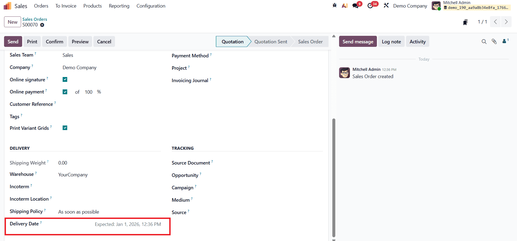Toggle the Print Variant Grids checkbox
This screenshot has width=517, height=241.
click(x=65, y=128)
